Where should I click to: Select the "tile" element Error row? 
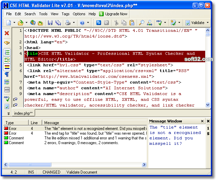pyautogui.click(x=75, y=129)
